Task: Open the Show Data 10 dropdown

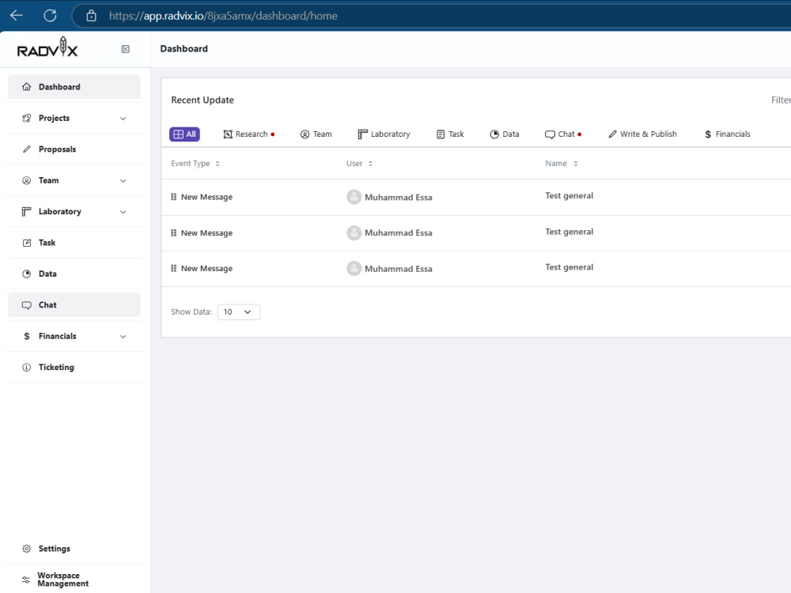Action: pos(239,312)
